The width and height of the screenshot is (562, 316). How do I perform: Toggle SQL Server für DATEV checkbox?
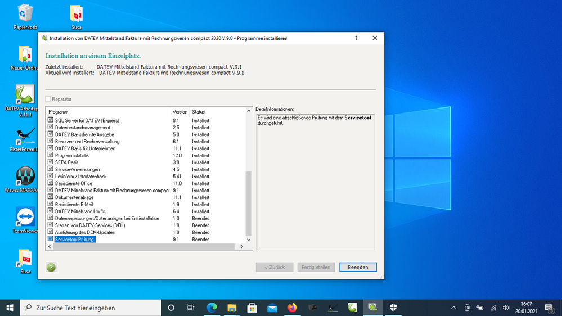pyautogui.click(x=50, y=120)
